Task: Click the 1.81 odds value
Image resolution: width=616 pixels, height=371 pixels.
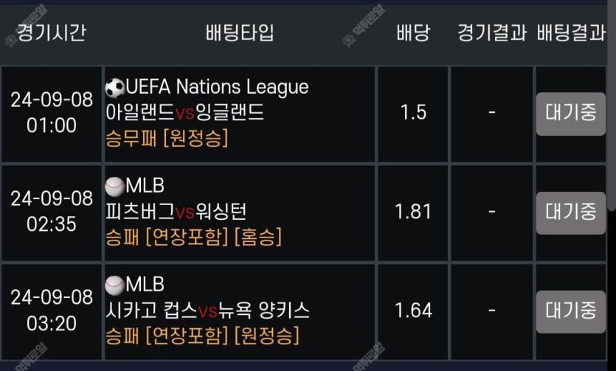Action: tap(413, 212)
